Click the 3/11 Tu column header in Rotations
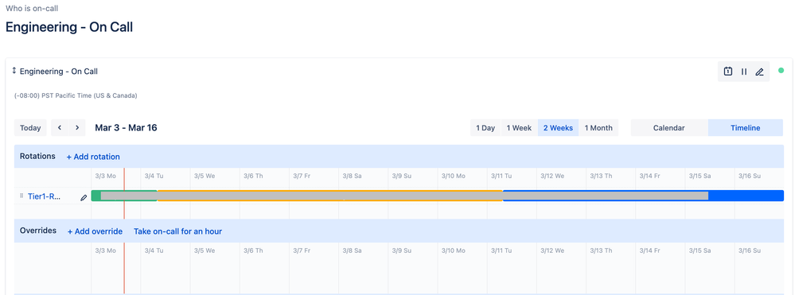 click(501, 176)
